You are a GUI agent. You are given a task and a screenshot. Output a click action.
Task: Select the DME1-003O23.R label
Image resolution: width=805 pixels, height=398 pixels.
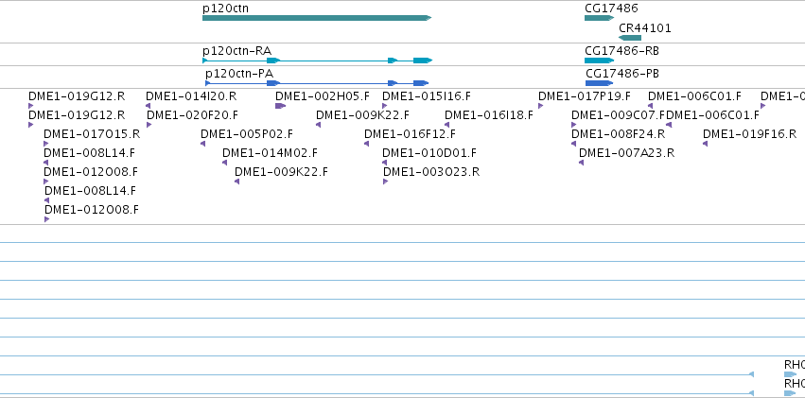click(x=431, y=172)
